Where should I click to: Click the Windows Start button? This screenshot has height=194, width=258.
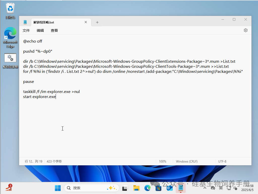click(x=58, y=188)
